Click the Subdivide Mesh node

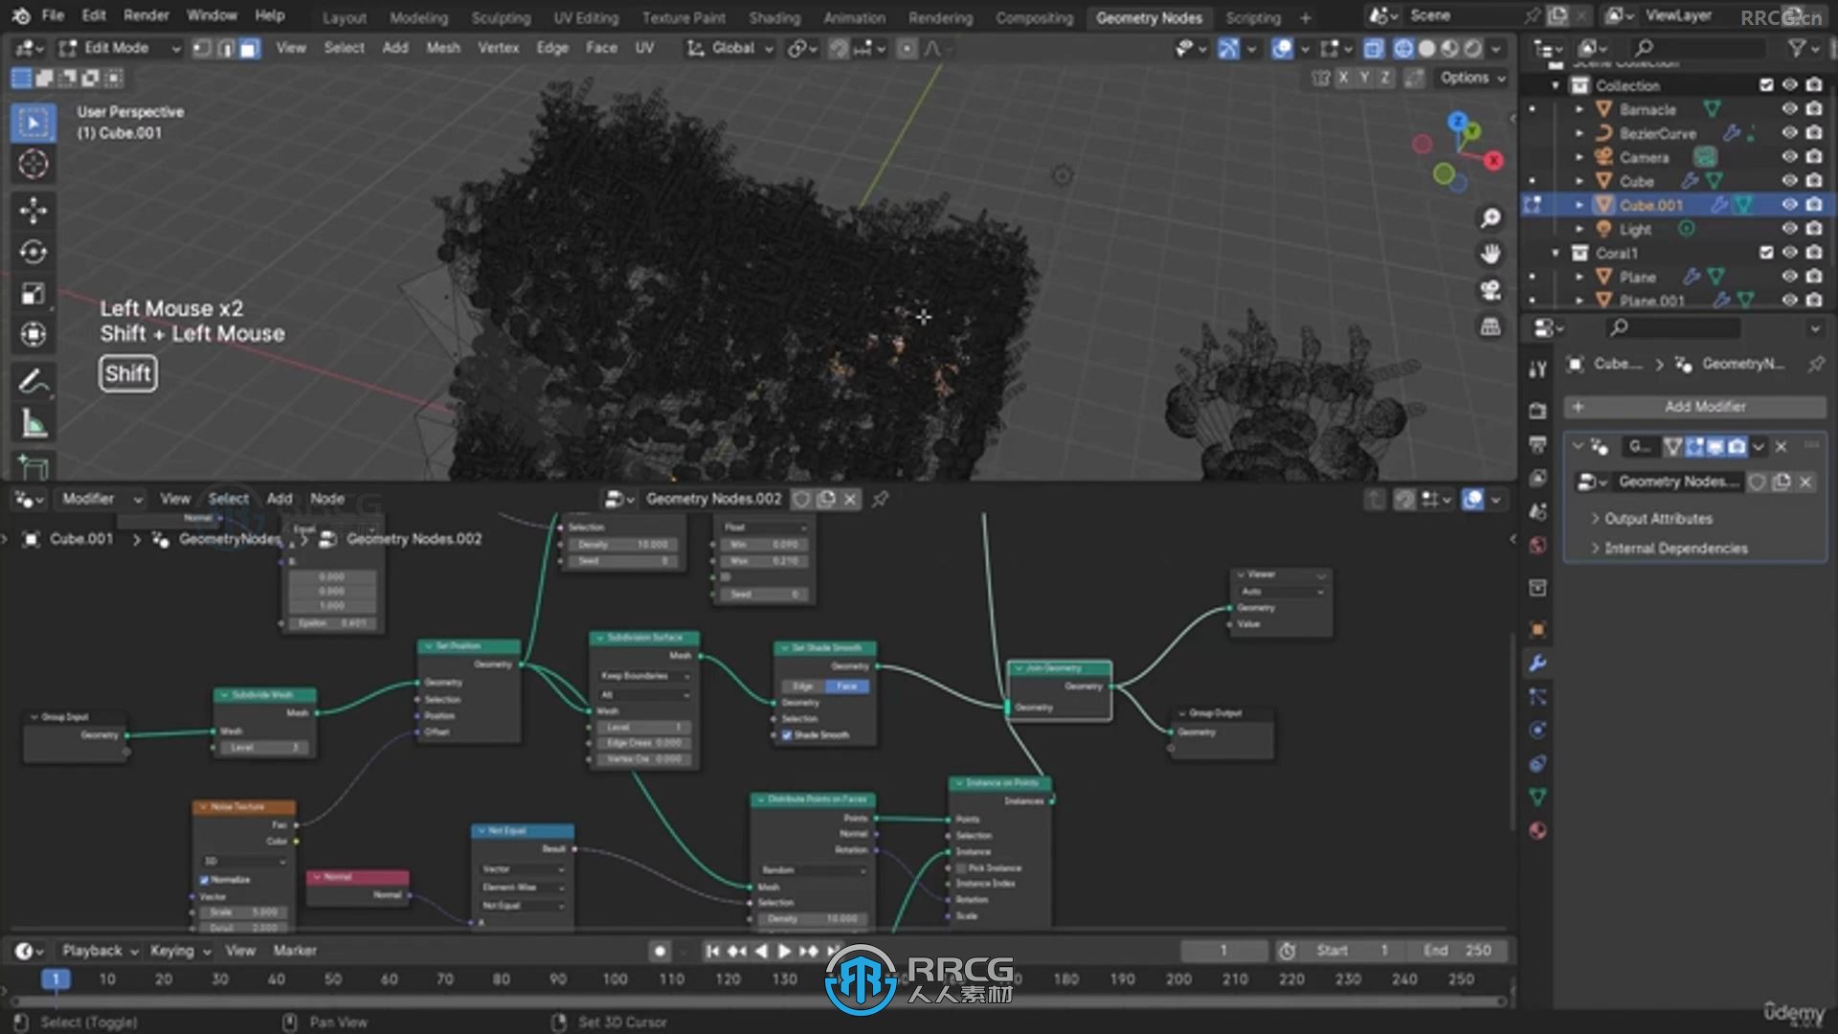(261, 694)
